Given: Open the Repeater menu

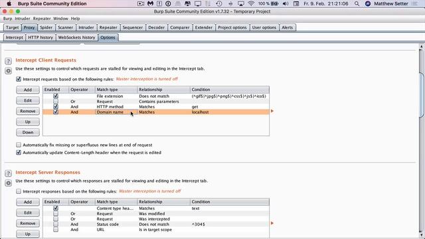Looking at the screenshot, I should pyautogui.click(x=42, y=19).
